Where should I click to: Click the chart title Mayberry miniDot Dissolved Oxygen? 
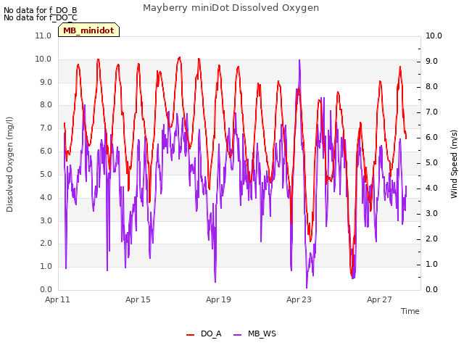[x=231, y=8]
